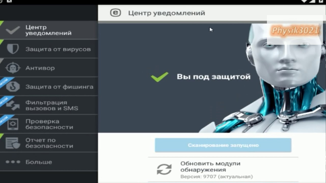Click the green protected status checkmark
Image resolution: width=326 pixels, height=183 pixels.
[x=160, y=77]
